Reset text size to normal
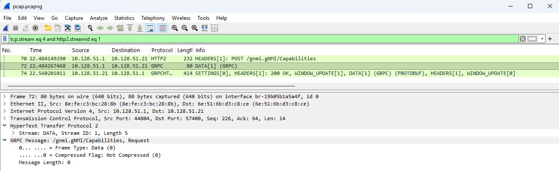559x171 pixels. tap(195, 28)
